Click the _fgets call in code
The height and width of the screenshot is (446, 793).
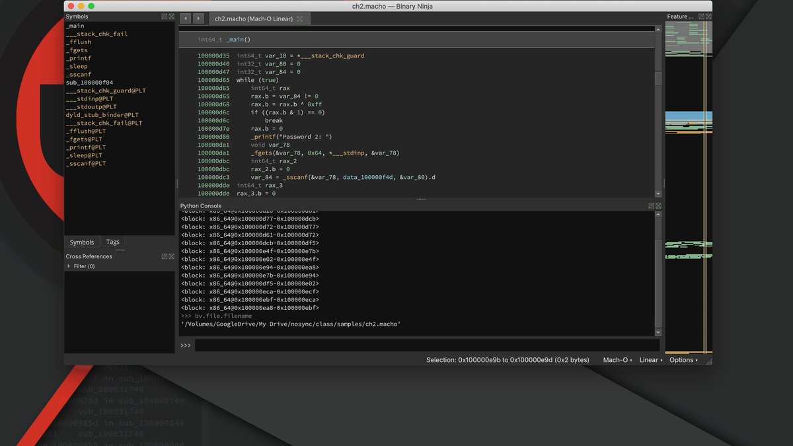(x=262, y=153)
